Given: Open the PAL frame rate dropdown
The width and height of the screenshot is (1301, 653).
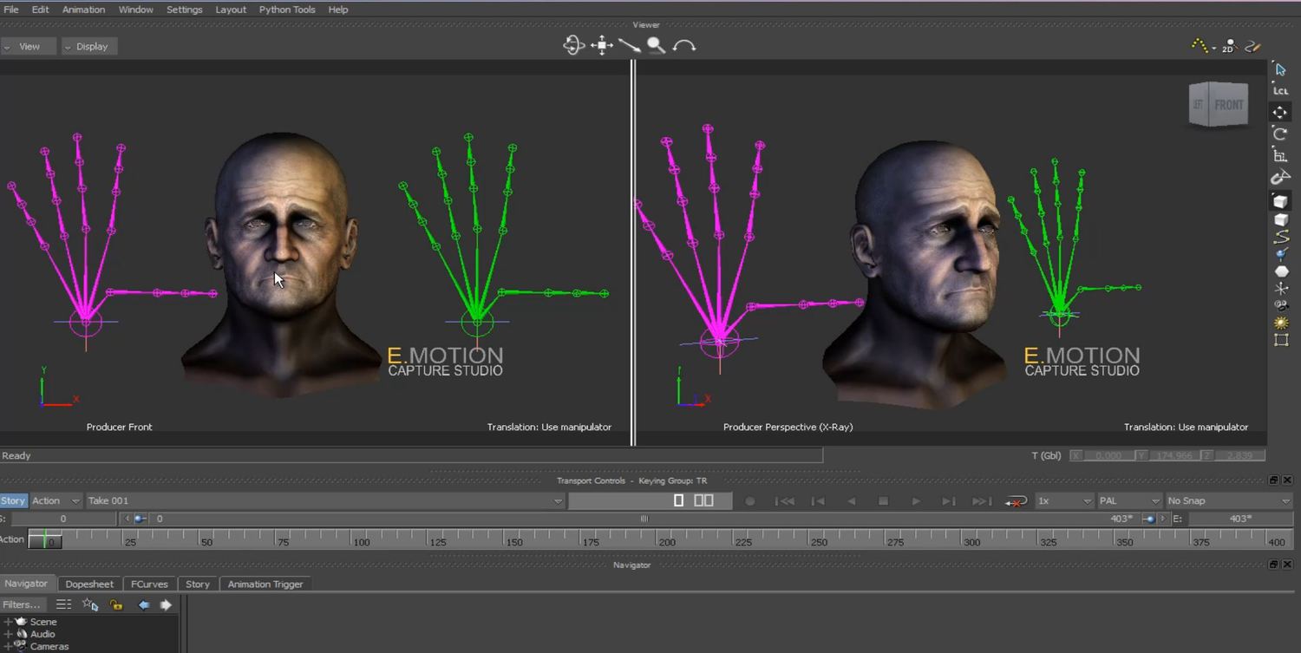Looking at the screenshot, I should 1128,500.
